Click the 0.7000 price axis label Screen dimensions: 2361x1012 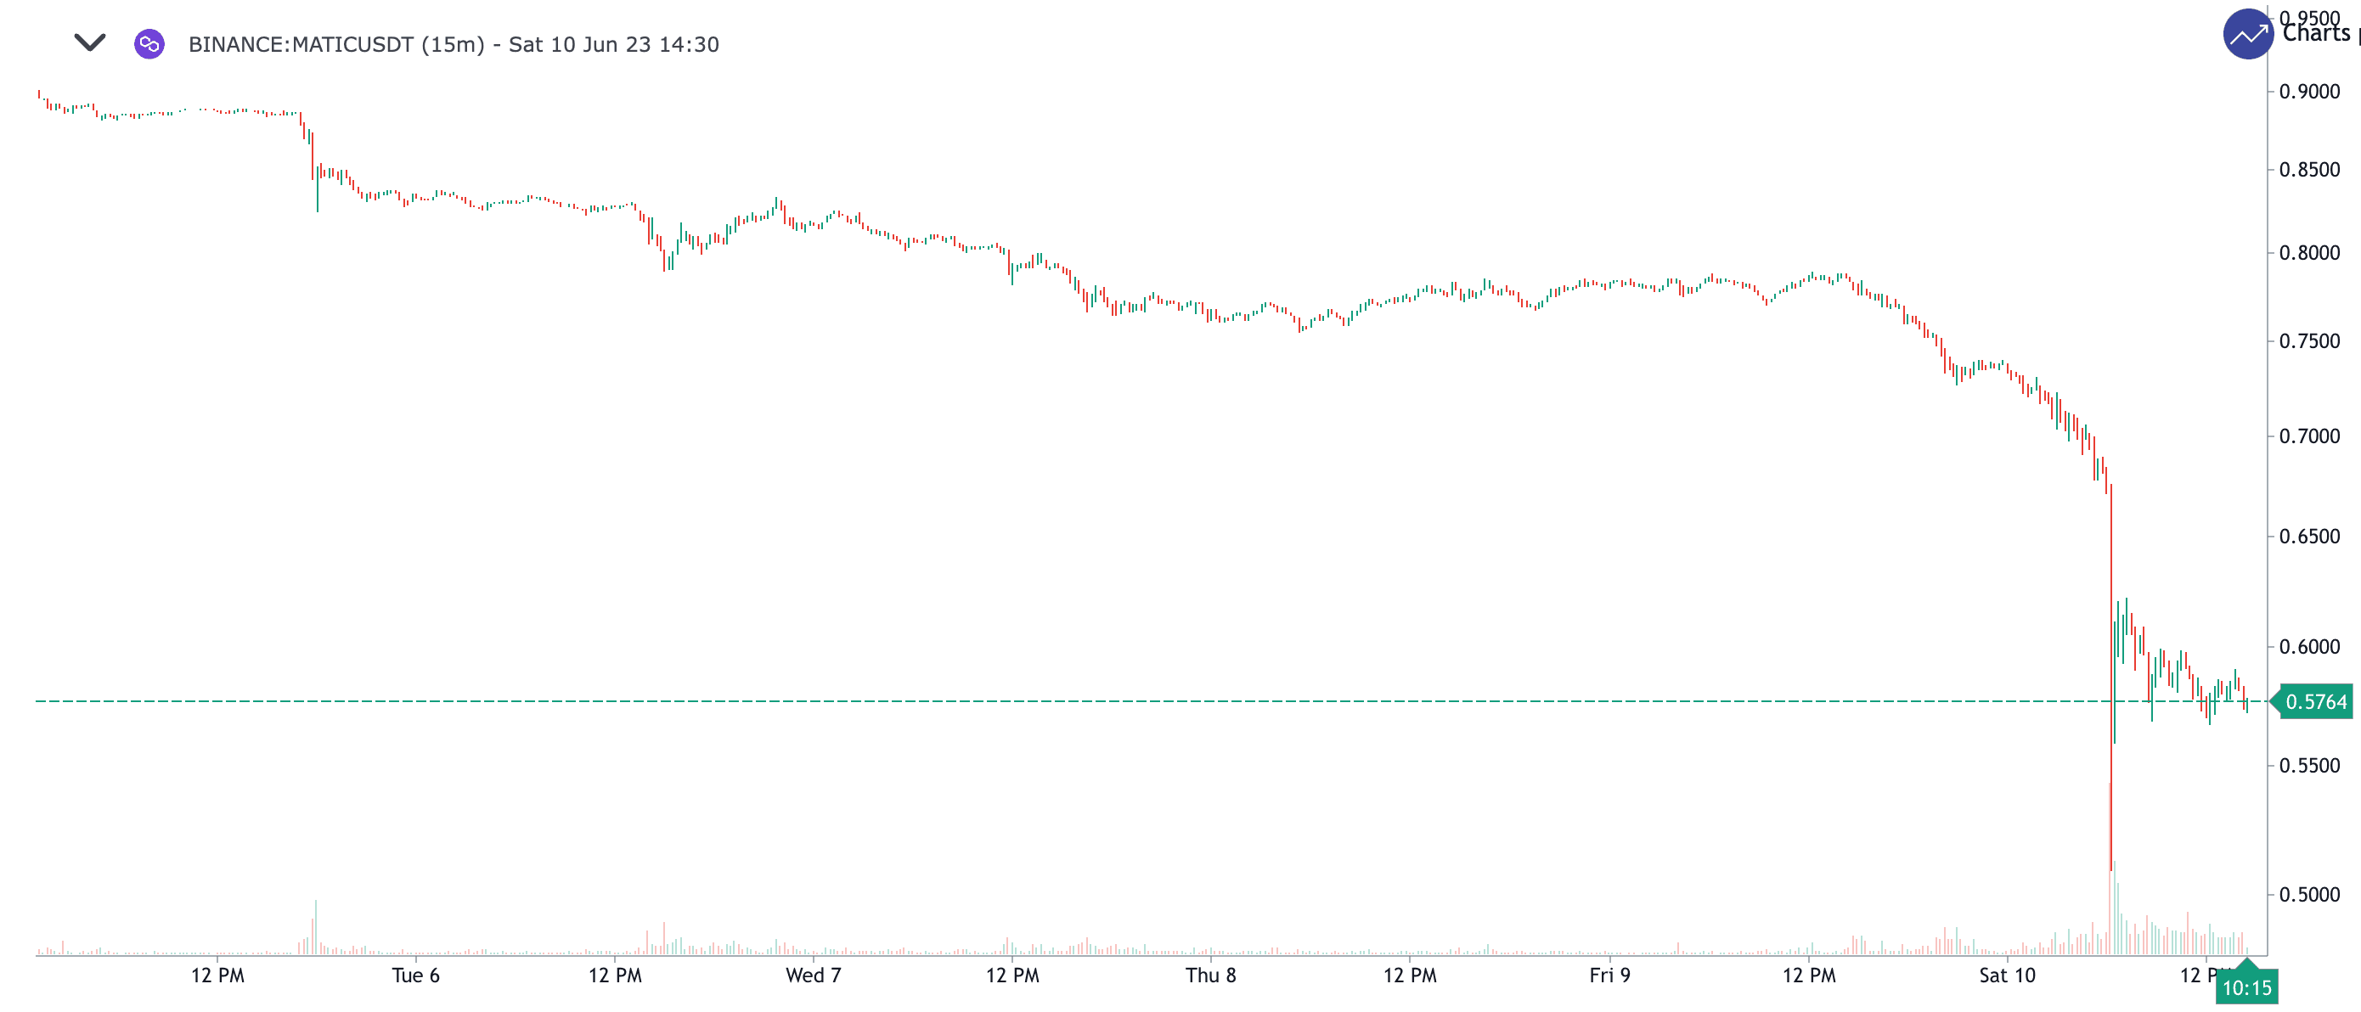coord(2308,437)
